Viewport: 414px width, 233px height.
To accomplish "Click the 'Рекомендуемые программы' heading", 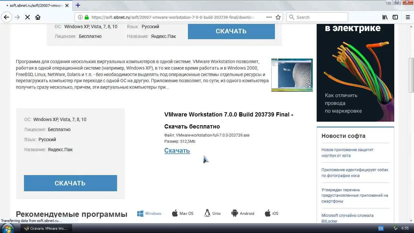I will click(x=71, y=214).
